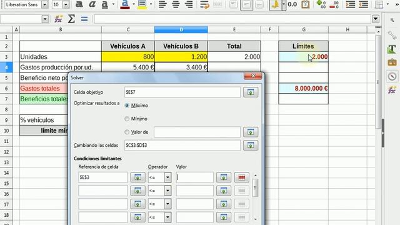Expand the font color dropdown arrow
The height and width of the screenshot is (225, 400).
coord(133,4)
